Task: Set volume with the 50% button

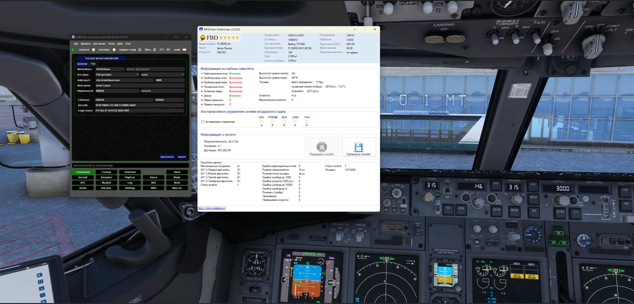Action: tap(153, 183)
